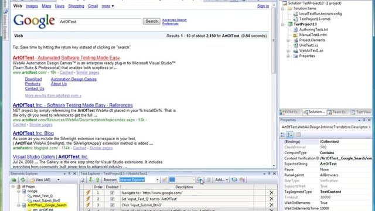
Task: Close the Elements Explorer panel
Action: 74,173
